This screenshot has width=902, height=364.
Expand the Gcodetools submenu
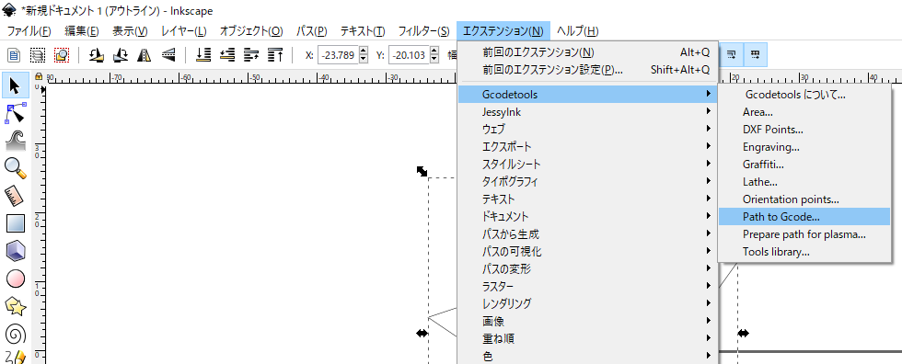click(587, 94)
